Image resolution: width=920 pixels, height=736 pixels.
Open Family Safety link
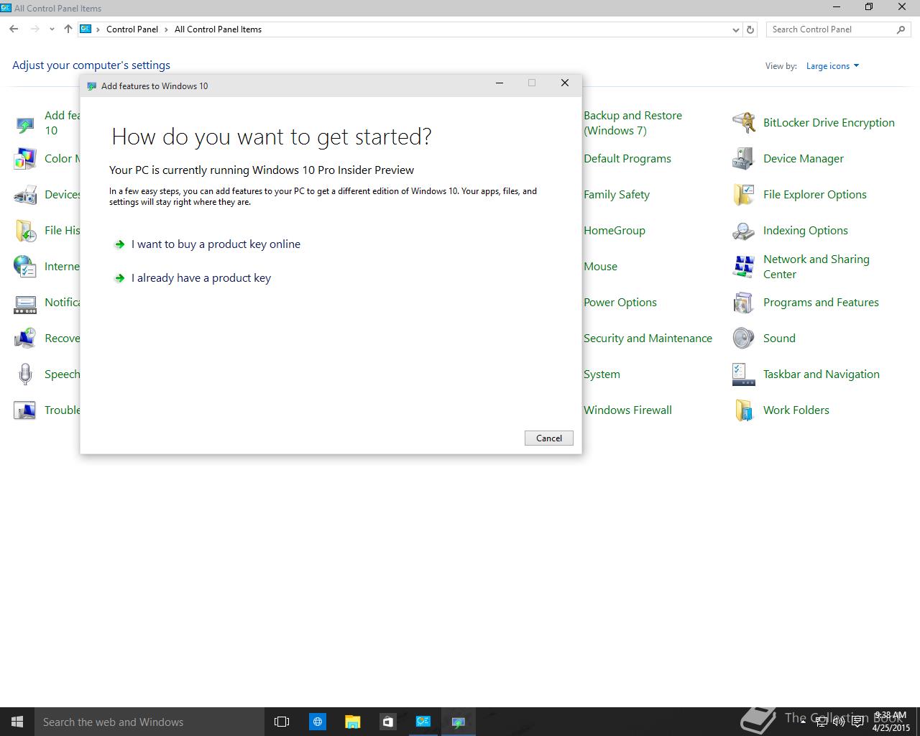click(x=617, y=195)
